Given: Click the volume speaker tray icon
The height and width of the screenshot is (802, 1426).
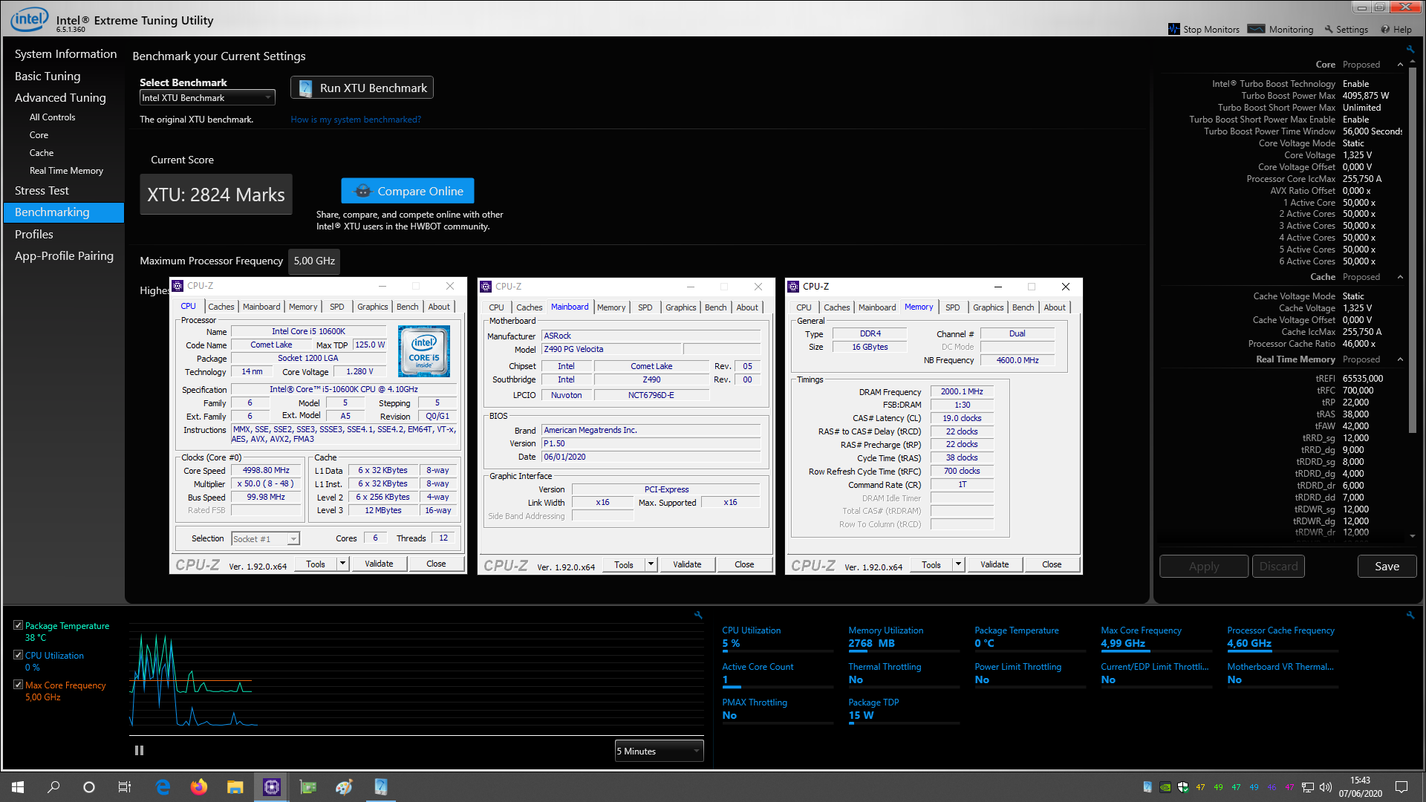Looking at the screenshot, I should pos(1326,787).
